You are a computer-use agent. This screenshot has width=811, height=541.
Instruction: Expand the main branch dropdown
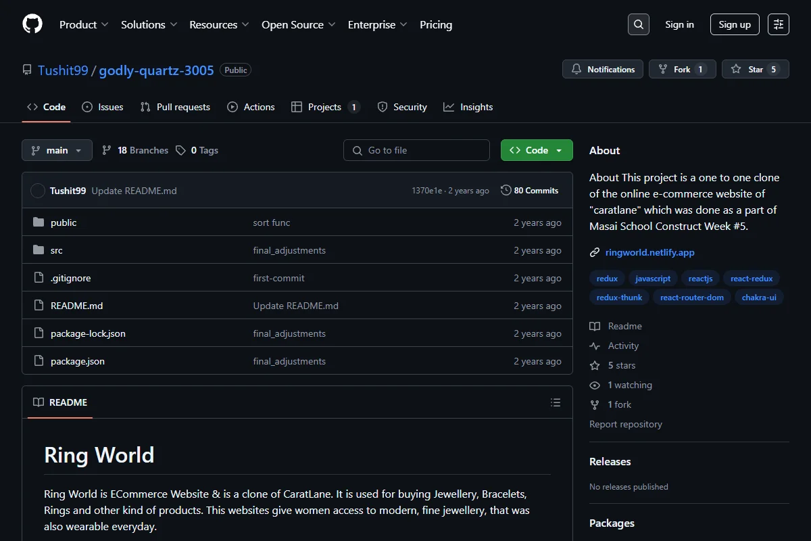coord(57,150)
